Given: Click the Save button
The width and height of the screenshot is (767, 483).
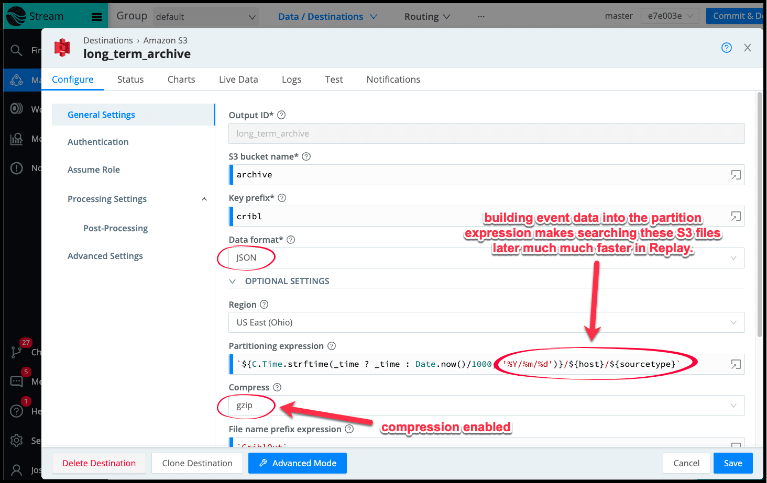Looking at the screenshot, I should pyautogui.click(x=732, y=463).
